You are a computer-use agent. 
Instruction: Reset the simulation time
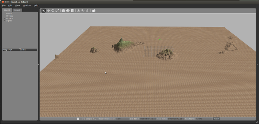point(216,119)
